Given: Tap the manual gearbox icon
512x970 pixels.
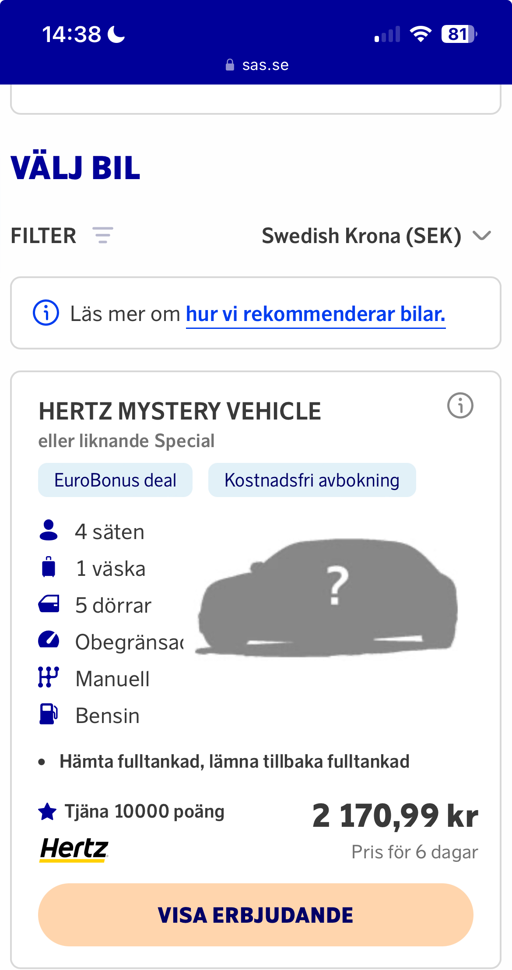Looking at the screenshot, I should 48,677.
